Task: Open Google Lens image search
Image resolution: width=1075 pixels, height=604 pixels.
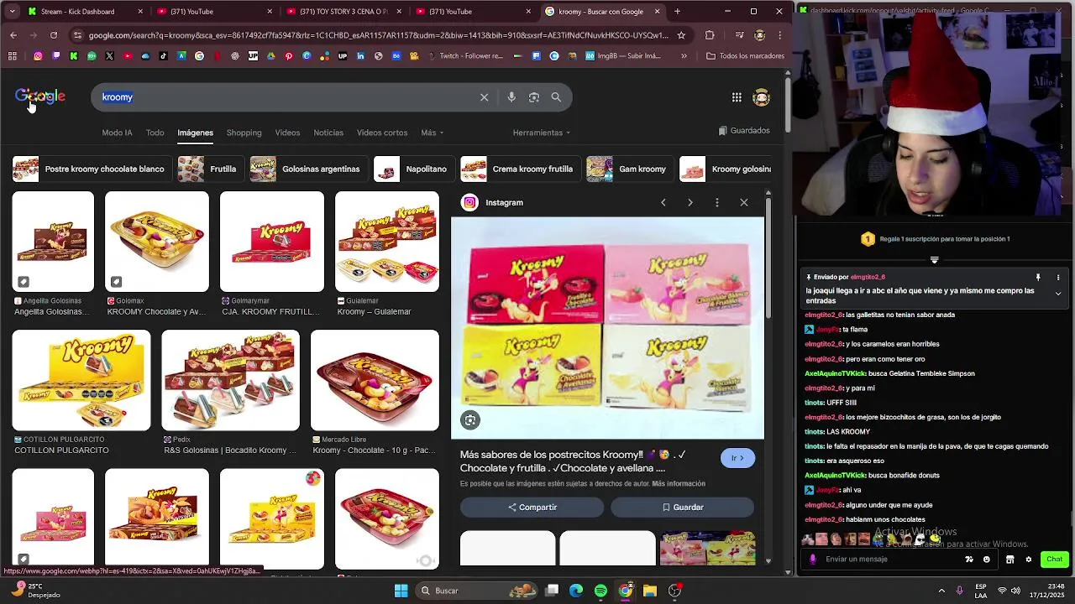Action: [534, 97]
